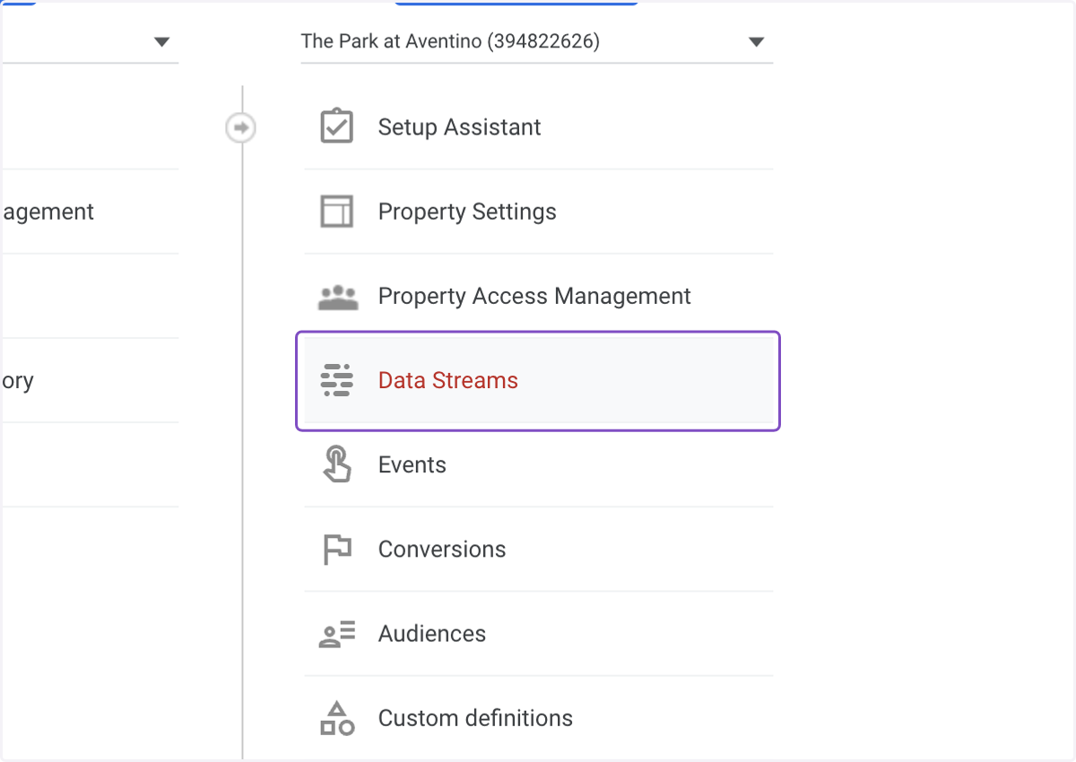The height and width of the screenshot is (762, 1076).
Task: Click the partially visible 'agement' item in the account column
Action: point(48,212)
